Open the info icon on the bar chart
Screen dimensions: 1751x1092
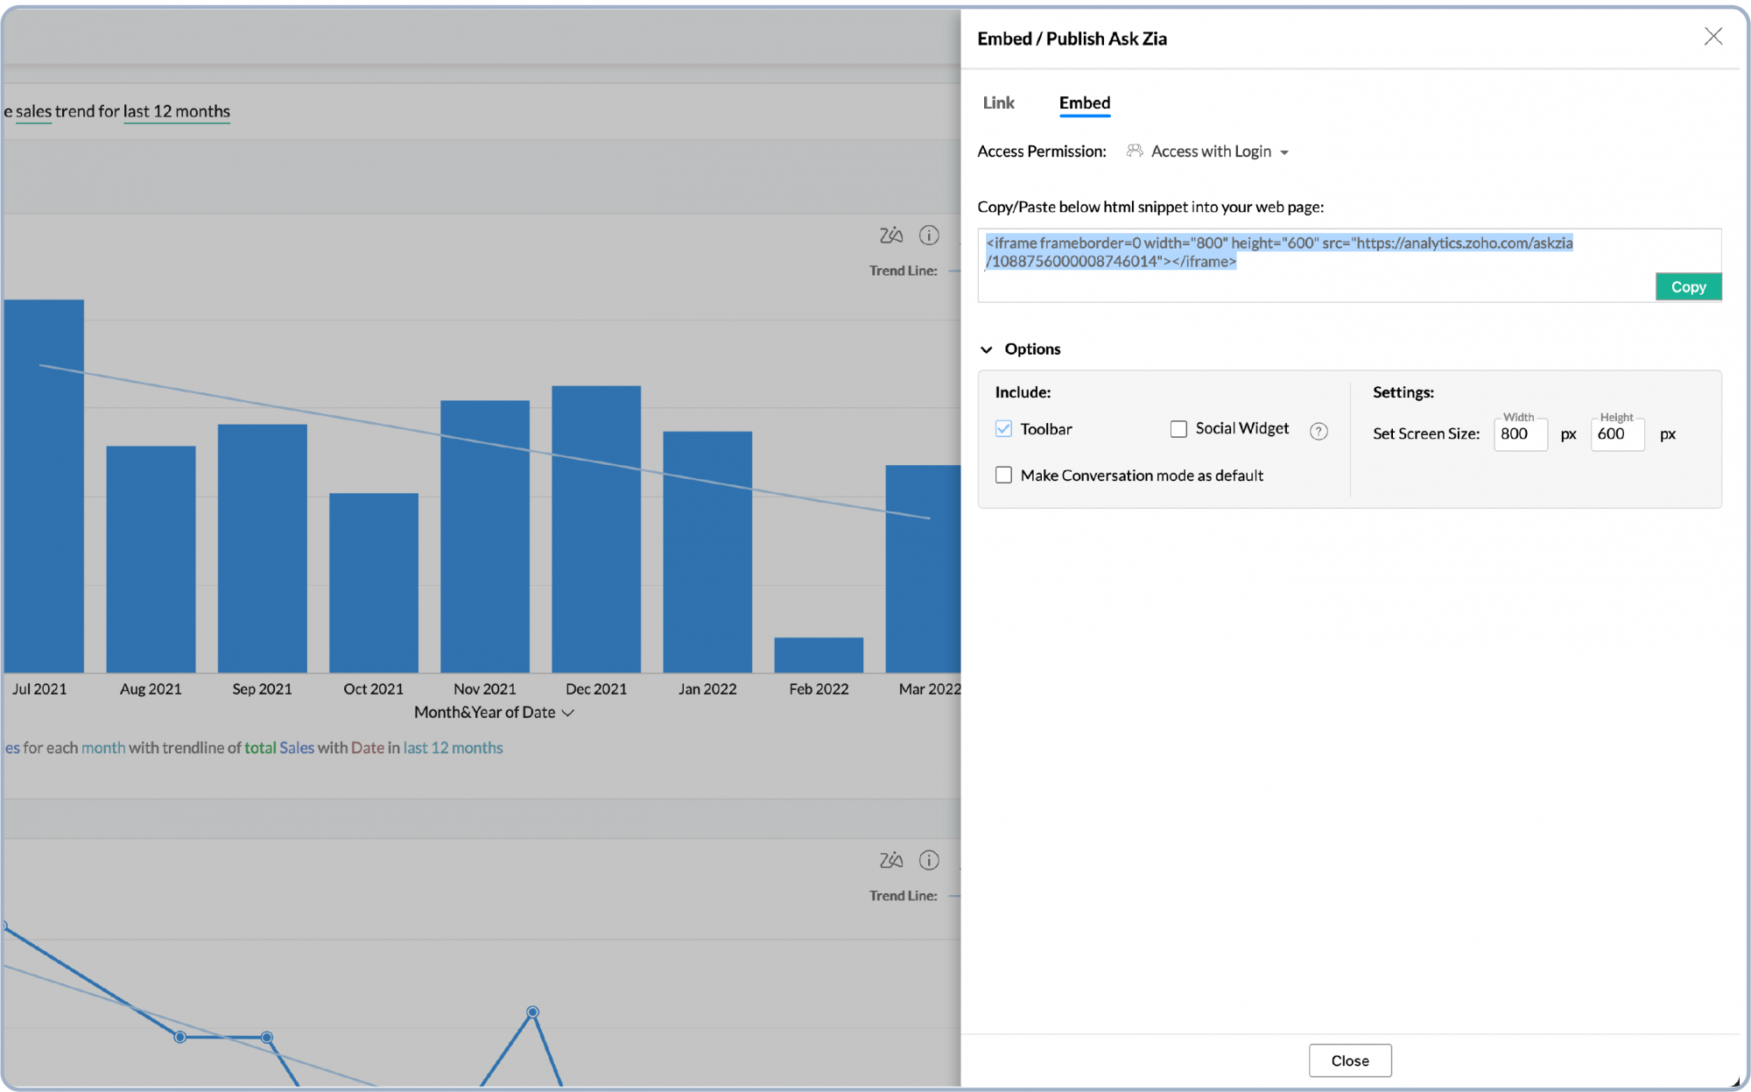928,235
